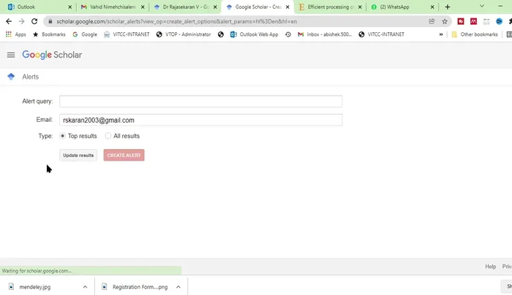Bookmark this page with the star icon
The image size is (512, 295).
(x=444, y=21)
